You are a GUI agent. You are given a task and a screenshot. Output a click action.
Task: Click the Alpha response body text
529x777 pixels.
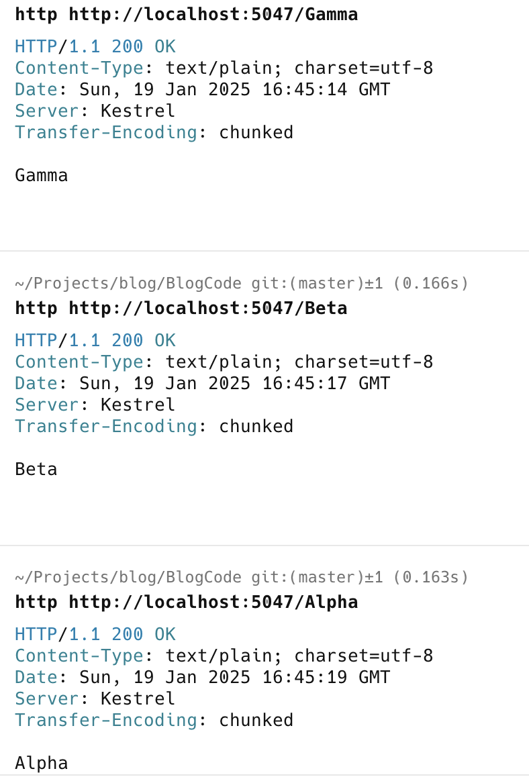(x=42, y=764)
